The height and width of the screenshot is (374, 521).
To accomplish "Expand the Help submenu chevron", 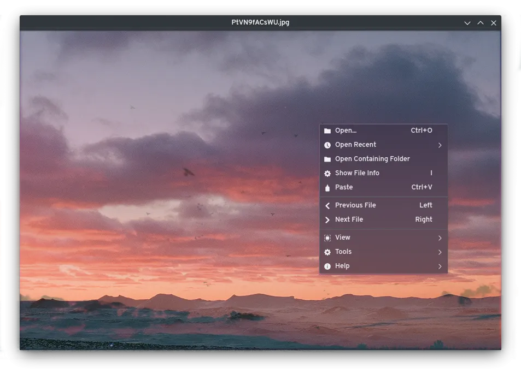I will [440, 266].
